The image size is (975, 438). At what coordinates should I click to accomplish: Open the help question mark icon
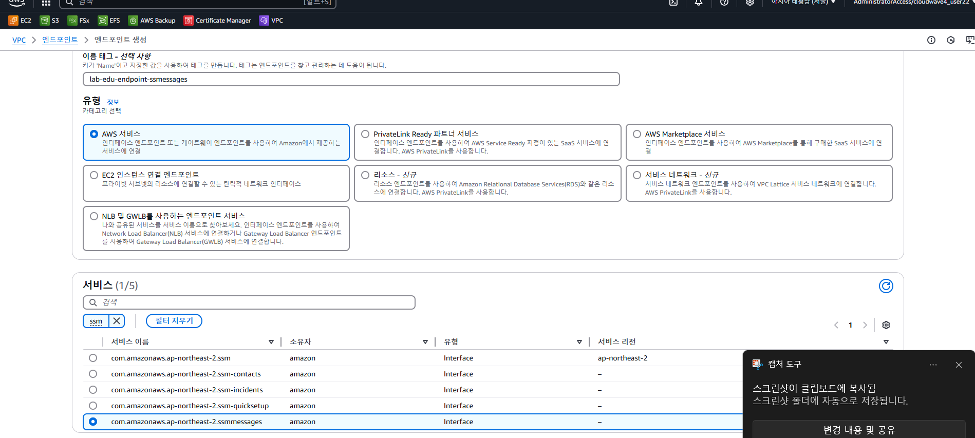(x=724, y=3)
